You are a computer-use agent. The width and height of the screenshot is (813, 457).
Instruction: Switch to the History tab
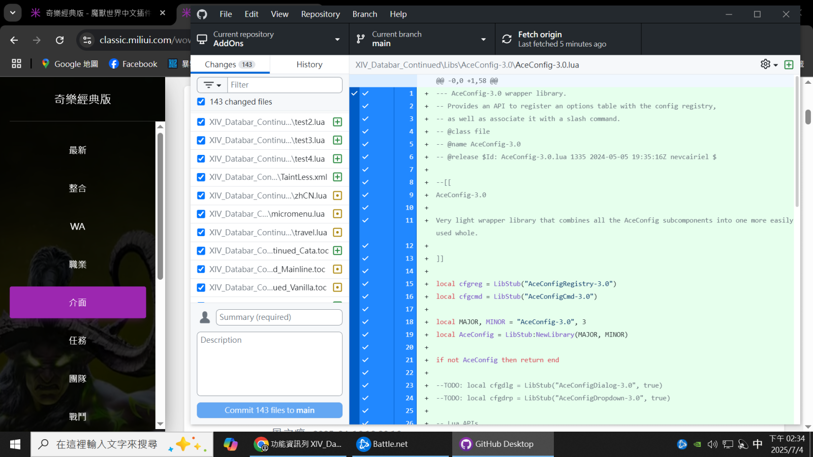tap(309, 64)
